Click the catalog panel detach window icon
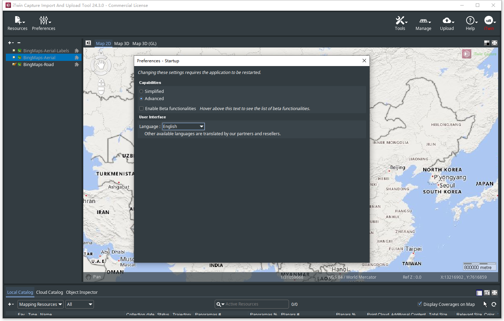The image size is (504, 321). click(x=487, y=293)
